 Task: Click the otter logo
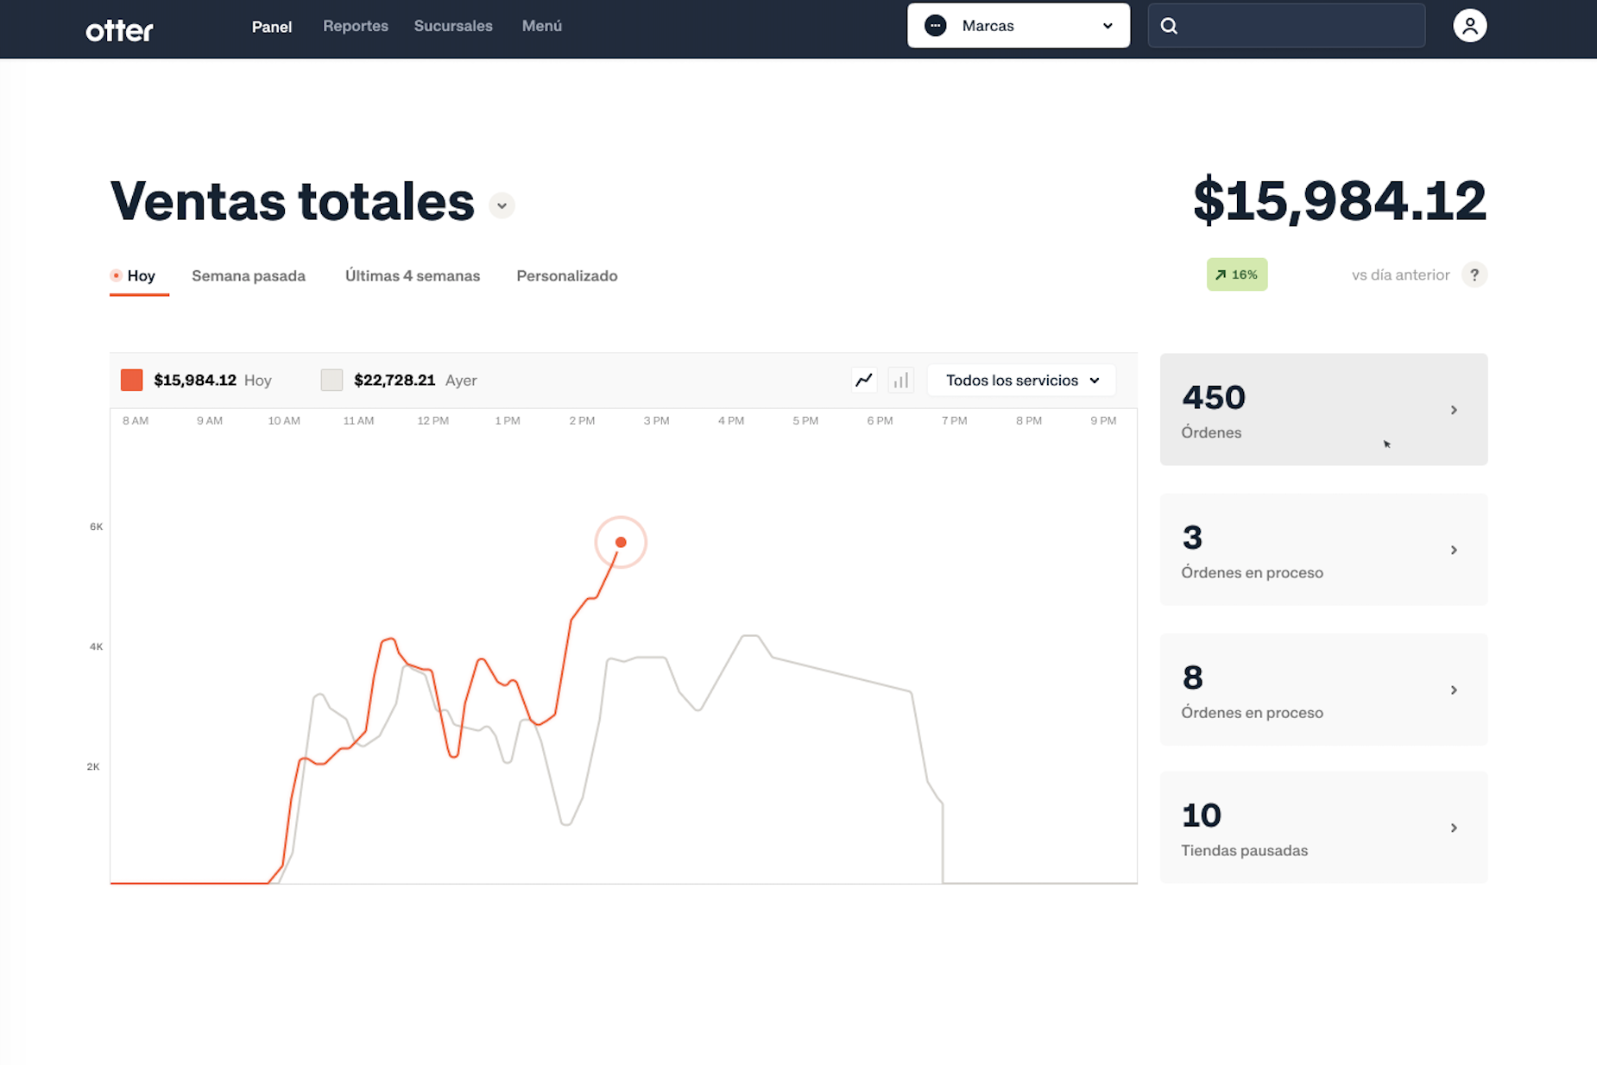coord(119,30)
